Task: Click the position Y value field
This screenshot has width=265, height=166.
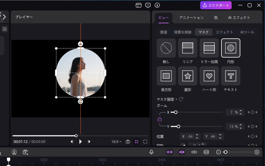Action: tap(214, 136)
